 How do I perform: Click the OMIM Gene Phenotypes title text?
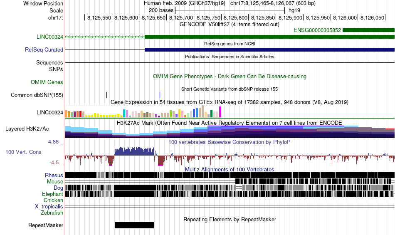[230, 76]
